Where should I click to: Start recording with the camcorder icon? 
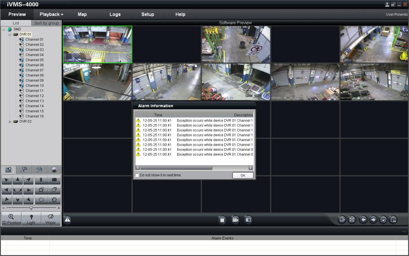235,220
